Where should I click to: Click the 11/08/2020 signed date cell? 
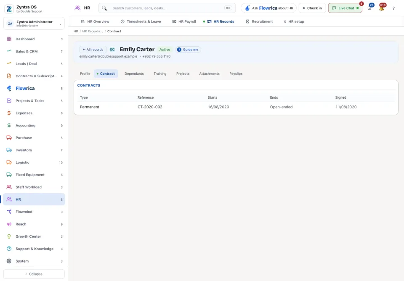pos(346,107)
